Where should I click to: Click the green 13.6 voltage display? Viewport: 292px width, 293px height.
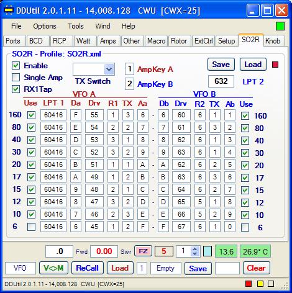coord(226,251)
